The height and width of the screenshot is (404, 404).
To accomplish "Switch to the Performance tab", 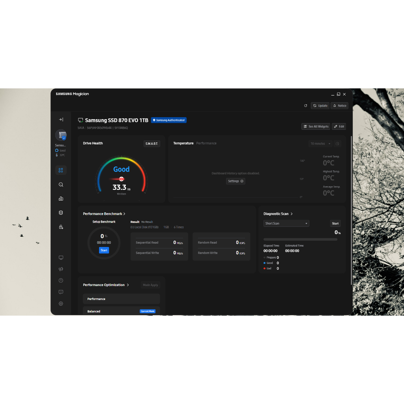I will (206, 143).
